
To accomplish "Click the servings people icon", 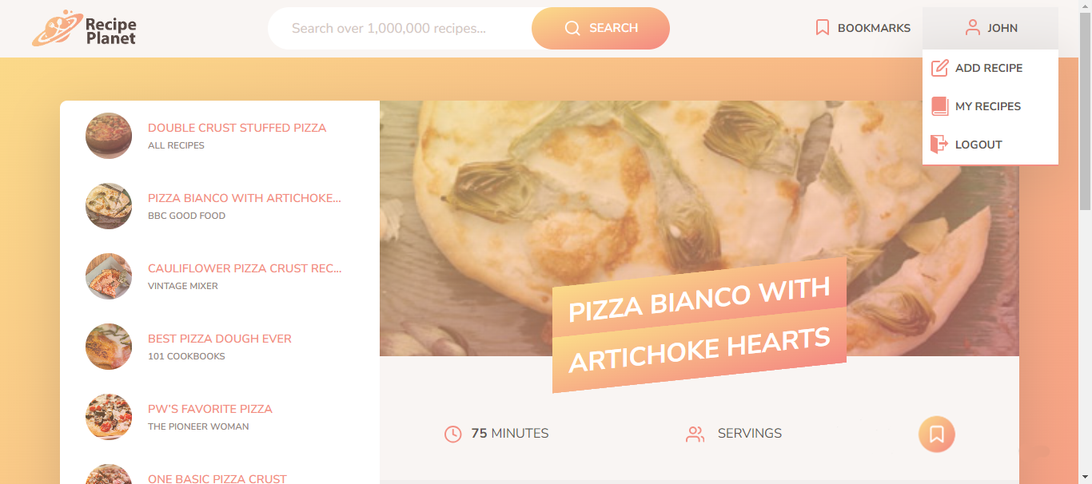I will 695,434.
